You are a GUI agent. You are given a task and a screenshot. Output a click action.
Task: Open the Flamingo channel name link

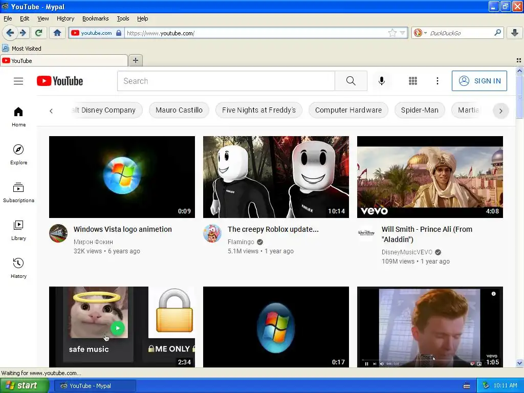pos(241,242)
